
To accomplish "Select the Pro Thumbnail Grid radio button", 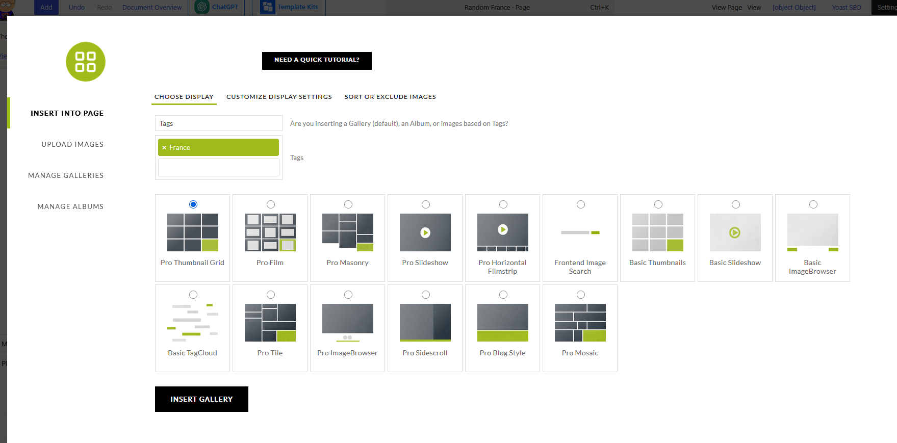I will click(193, 204).
